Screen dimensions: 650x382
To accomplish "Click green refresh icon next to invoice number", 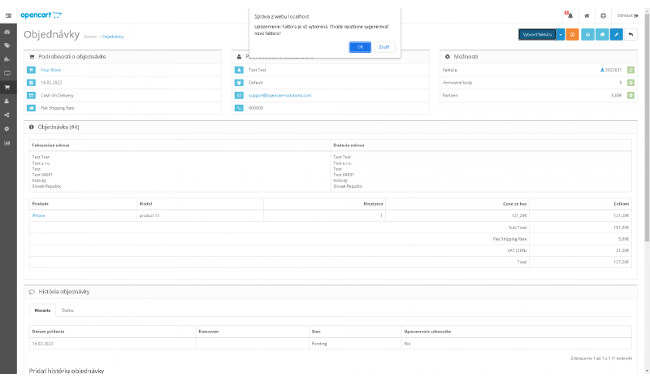I will pos(631,70).
